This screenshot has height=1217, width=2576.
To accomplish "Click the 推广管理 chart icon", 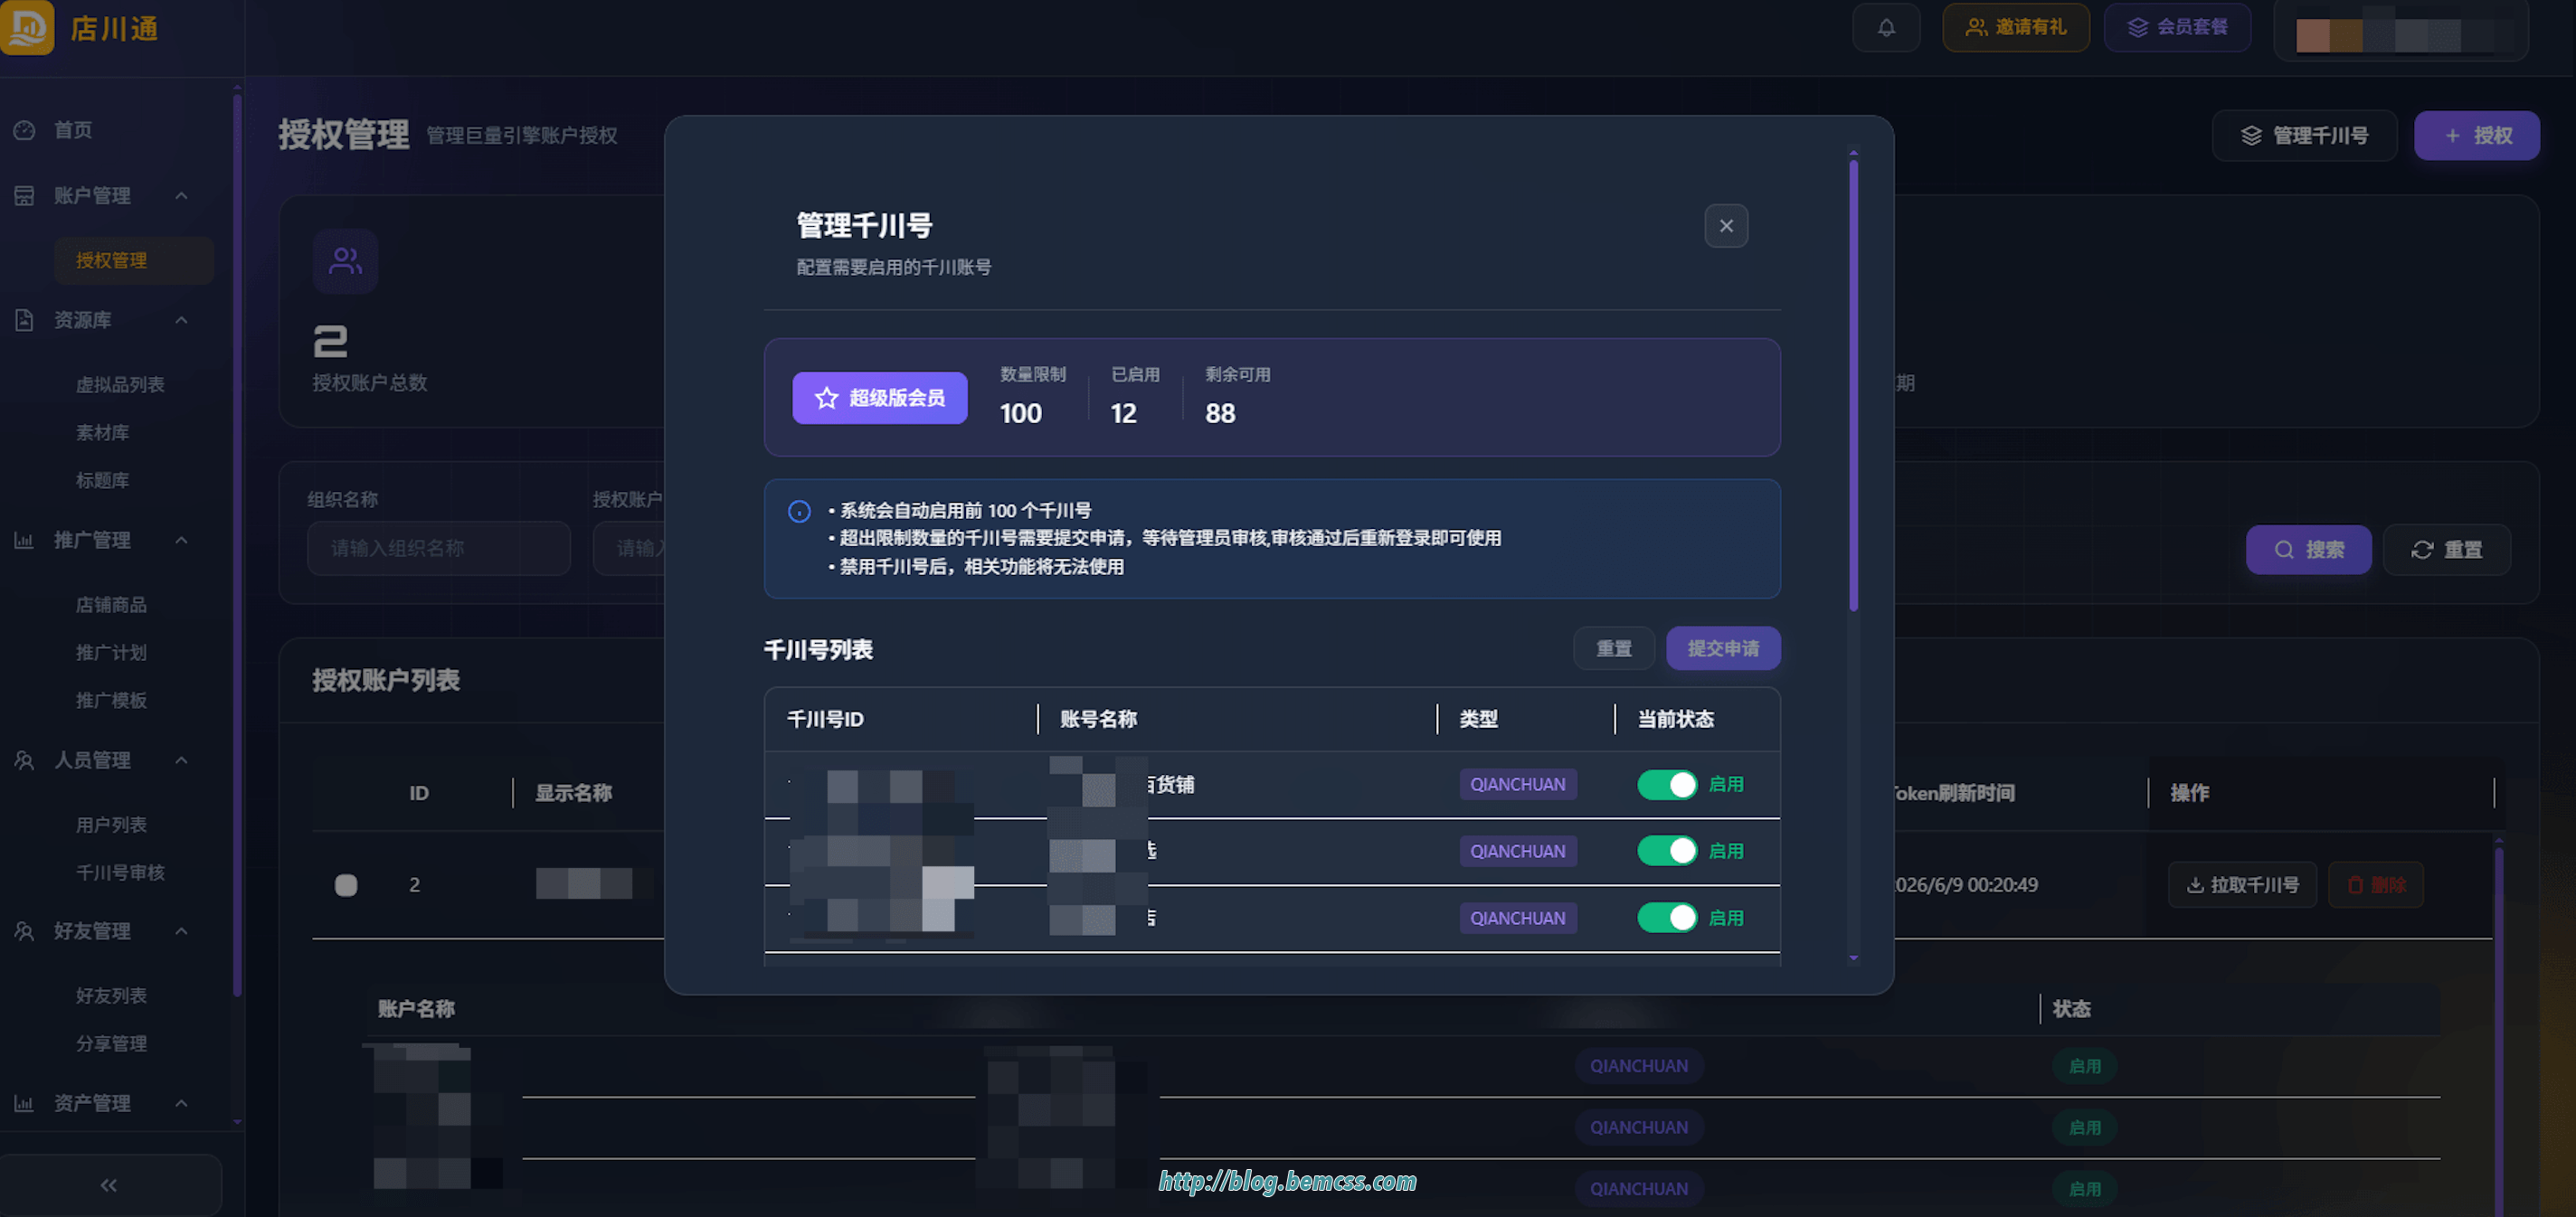I will (x=24, y=541).
